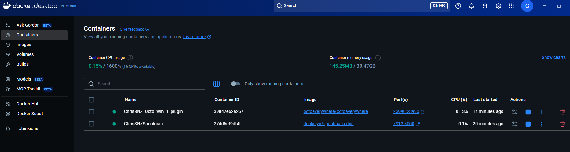Open the donkieyo/spoolman:edge image link
Image resolution: width=570 pixels, height=152 pixels.
(x=328, y=124)
